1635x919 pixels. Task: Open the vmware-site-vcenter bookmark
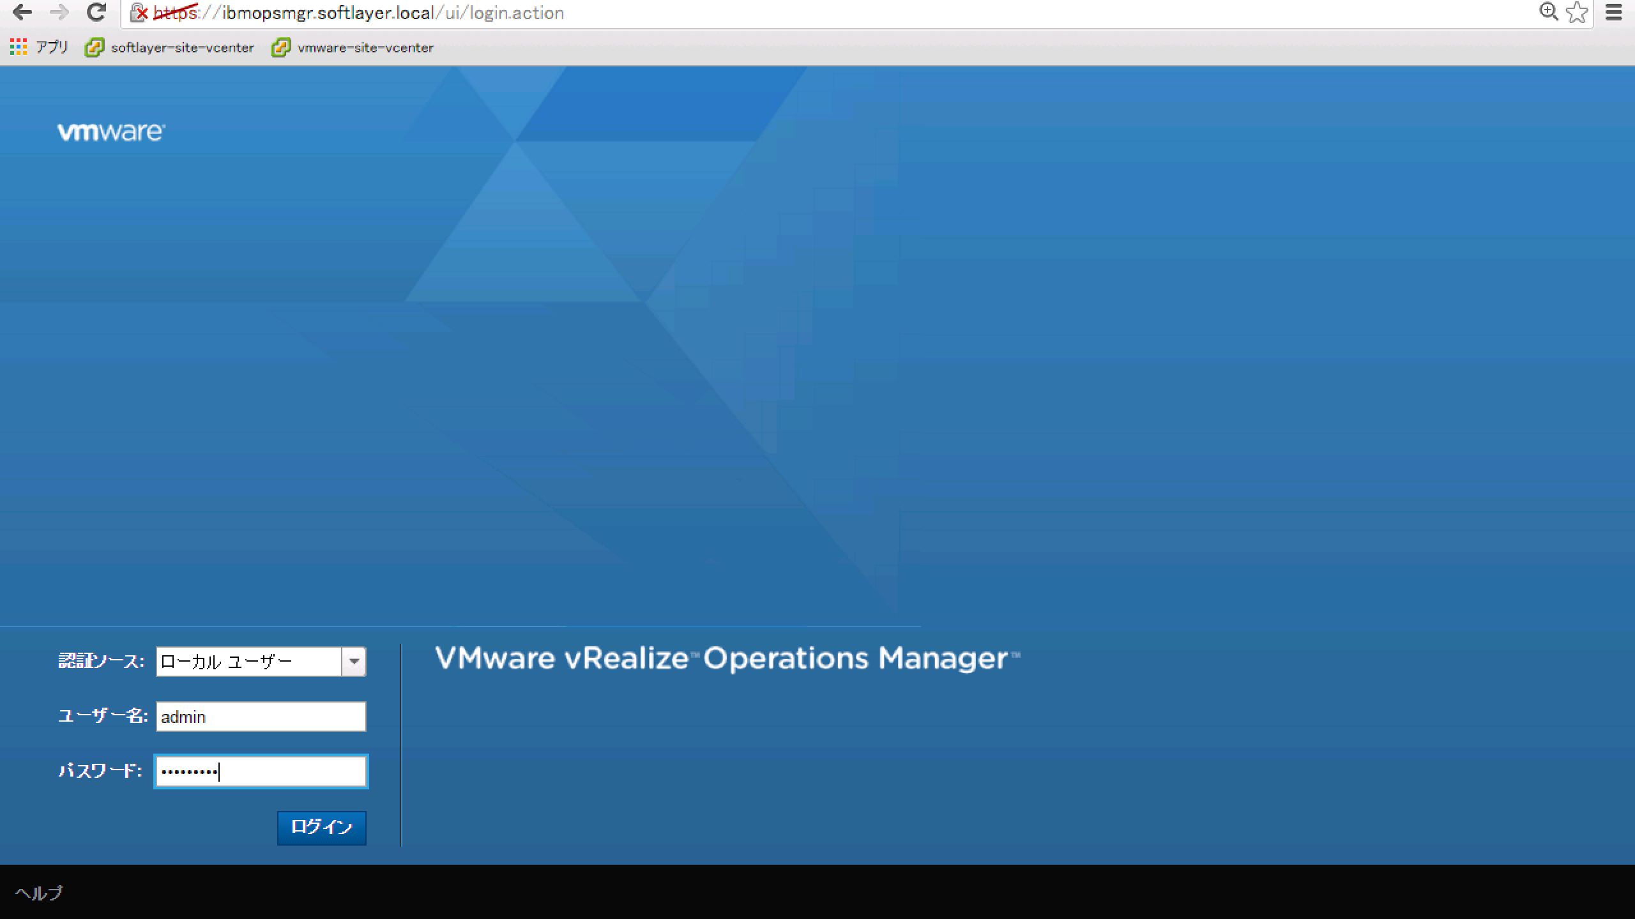click(x=365, y=47)
